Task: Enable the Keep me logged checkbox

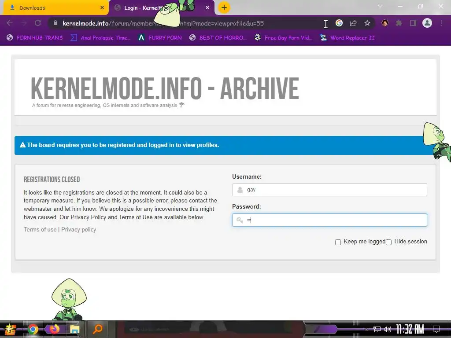Action: click(x=338, y=242)
